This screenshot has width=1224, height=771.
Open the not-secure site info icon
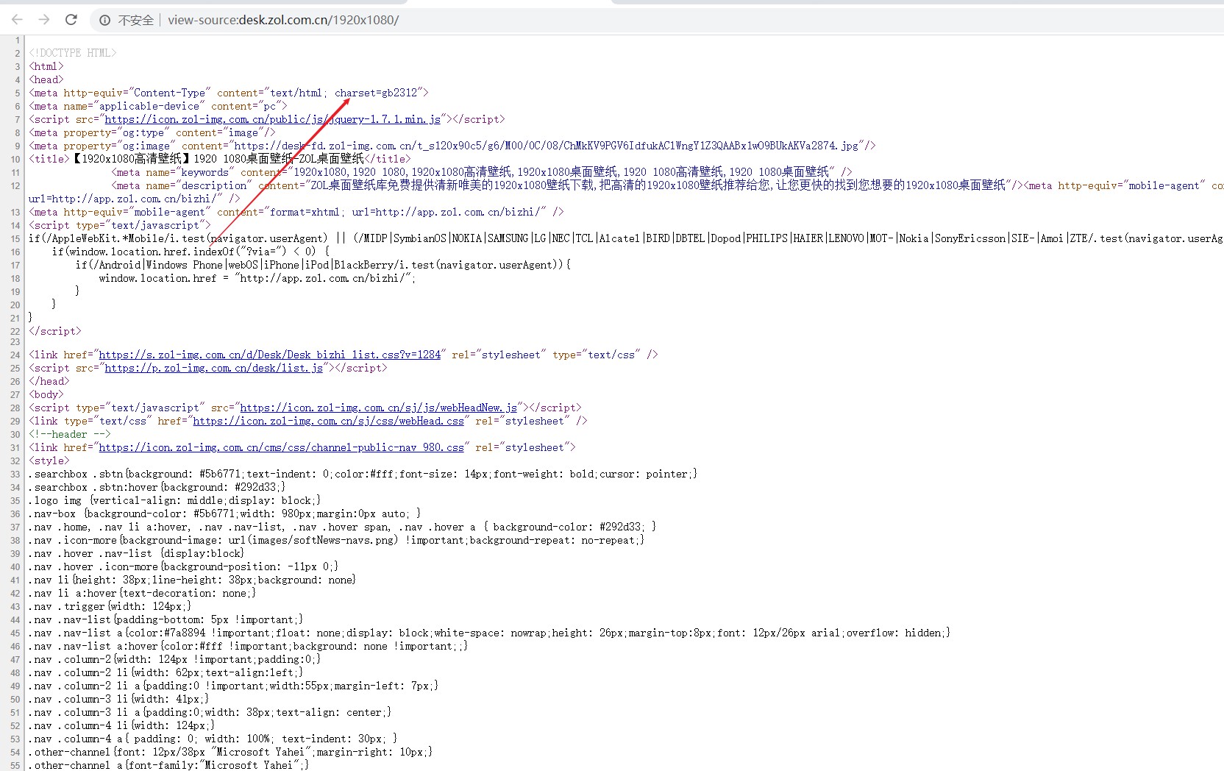coord(105,20)
